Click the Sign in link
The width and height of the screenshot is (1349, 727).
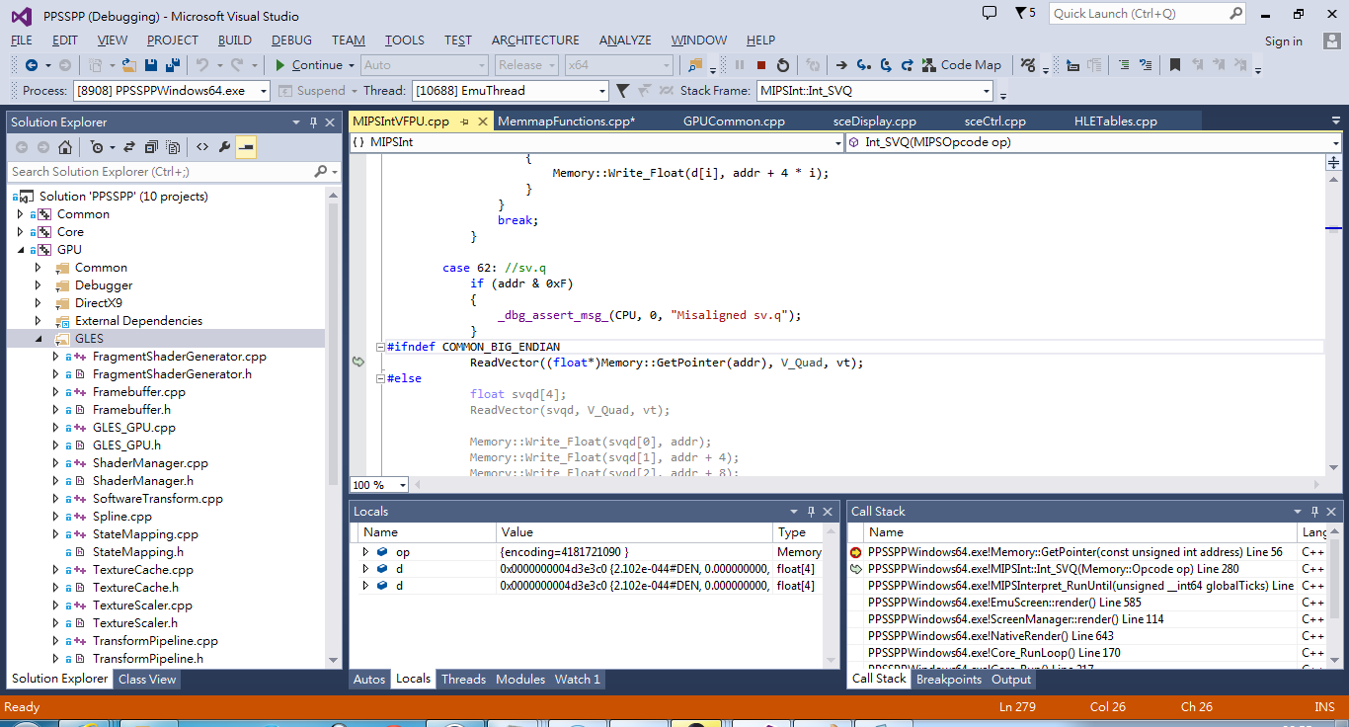[1284, 41]
